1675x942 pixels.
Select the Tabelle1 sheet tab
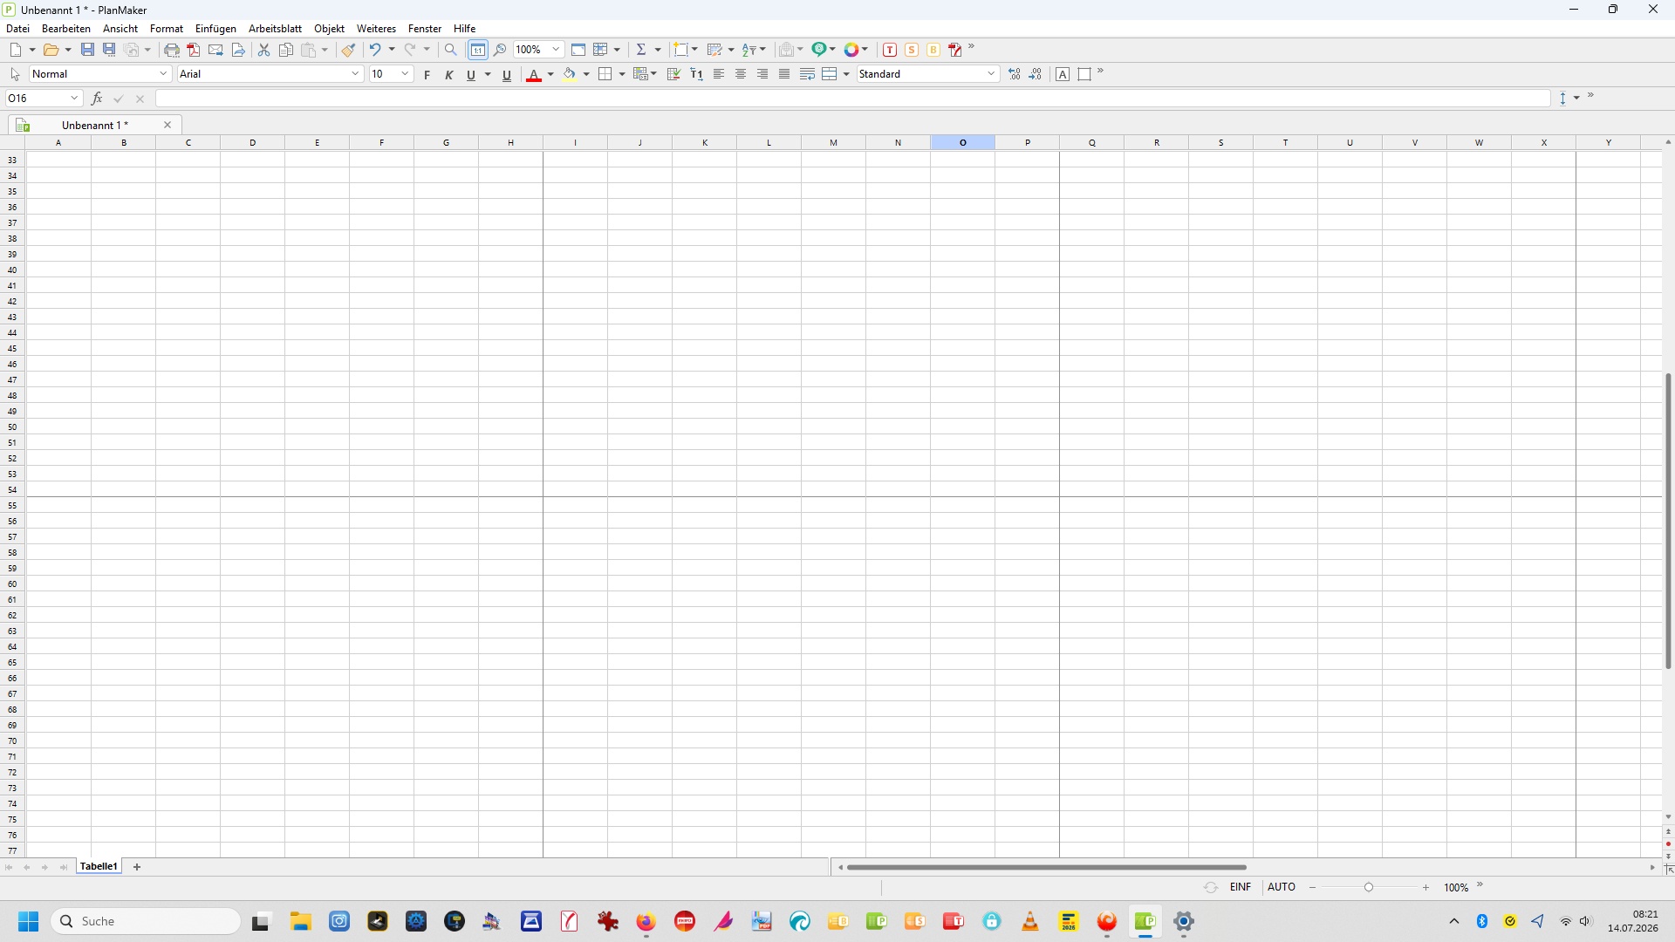99,867
